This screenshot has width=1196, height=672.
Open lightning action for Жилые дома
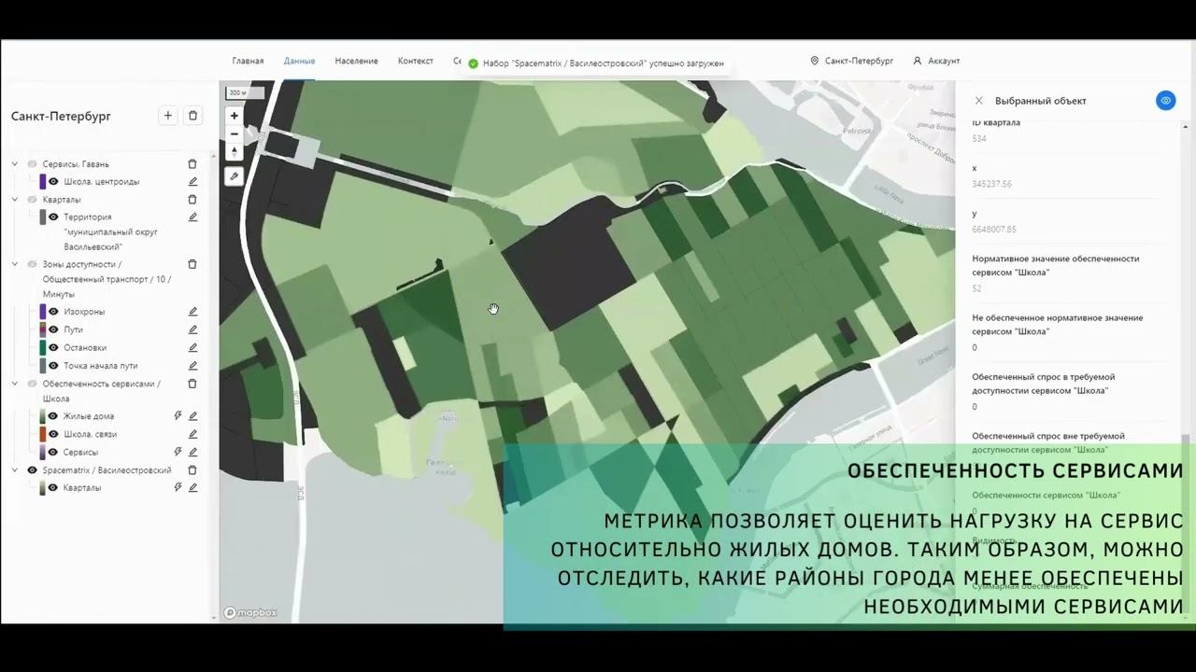tap(178, 416)
